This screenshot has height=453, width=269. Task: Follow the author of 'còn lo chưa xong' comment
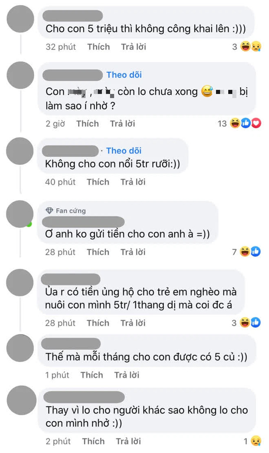click(x=124, y=75)
